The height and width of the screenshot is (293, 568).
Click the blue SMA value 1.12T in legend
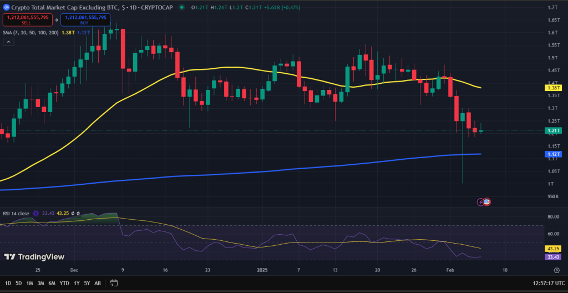pyautogui.click(x=83, y=32)
